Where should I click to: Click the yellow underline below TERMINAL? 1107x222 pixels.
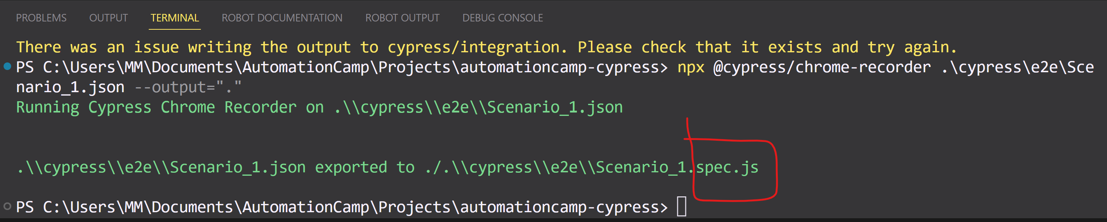(x=174, y=28)
